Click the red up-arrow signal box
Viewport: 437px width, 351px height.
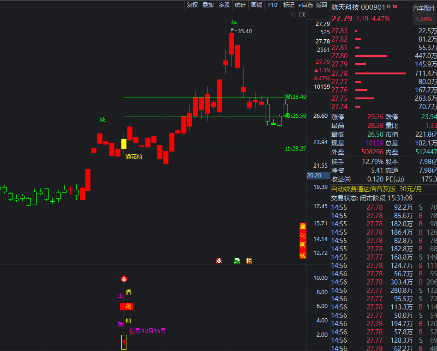pos(124,342)
